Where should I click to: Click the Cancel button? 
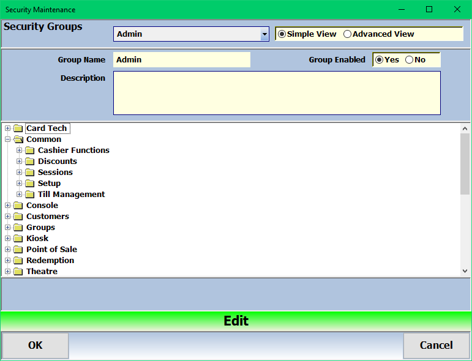[436, 346]
